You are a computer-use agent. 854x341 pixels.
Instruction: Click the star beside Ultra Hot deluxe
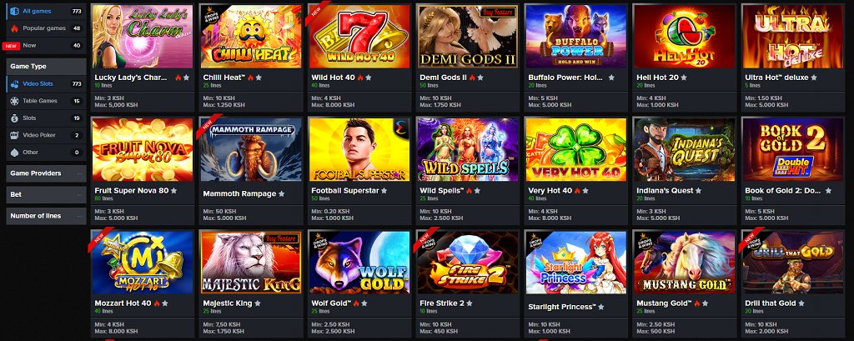(814, 78)
